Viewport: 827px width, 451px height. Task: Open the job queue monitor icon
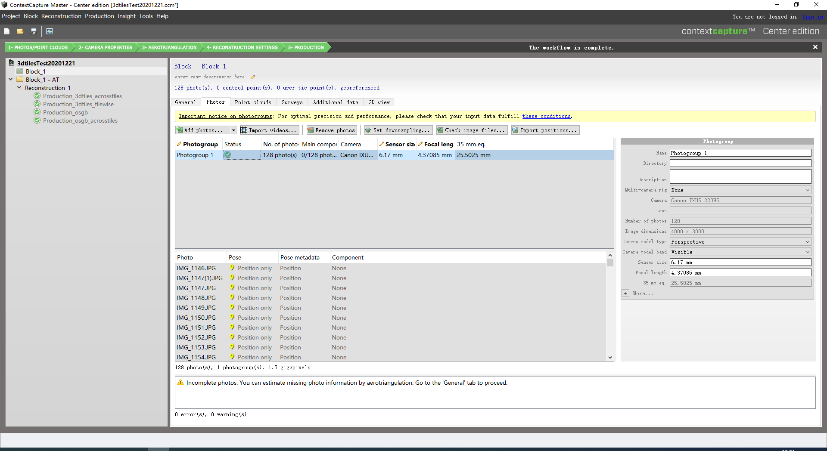pyautogui.click(x=50, y=31)
